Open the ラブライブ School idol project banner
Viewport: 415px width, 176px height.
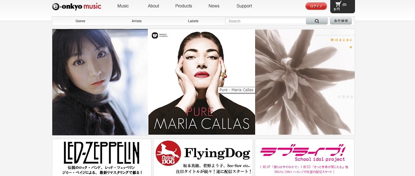[305, 158]
